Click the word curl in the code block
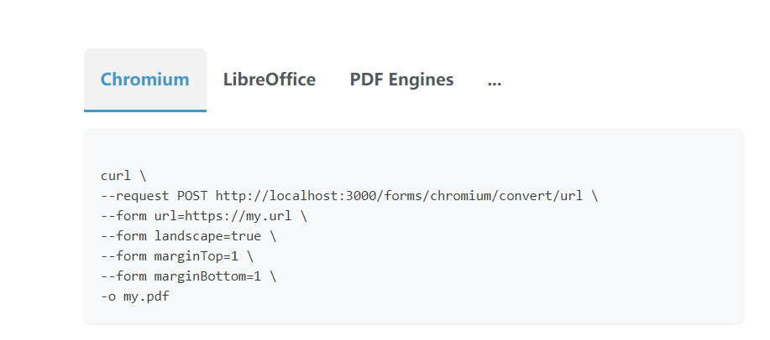The height and width of the screenshot is (340, 770). coord(116,176)
